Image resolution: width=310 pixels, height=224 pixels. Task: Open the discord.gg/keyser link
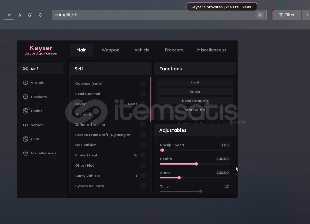click(41, 54)
